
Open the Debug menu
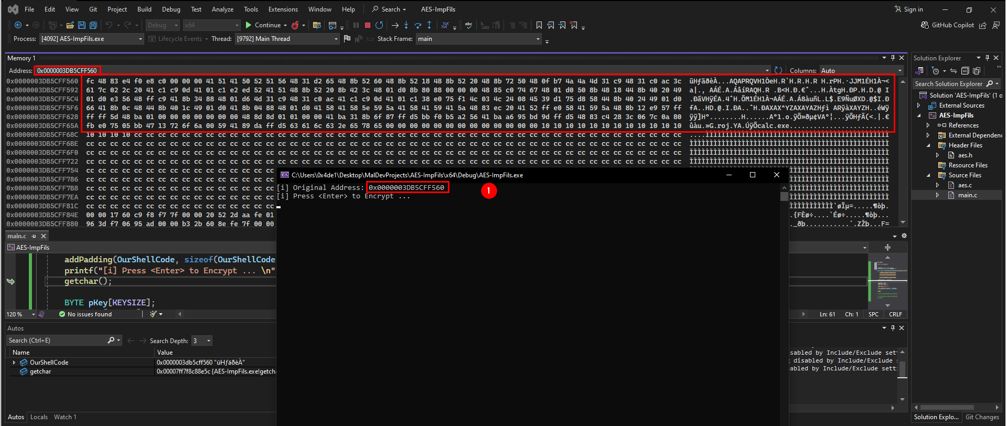click(x=171, y=9)
